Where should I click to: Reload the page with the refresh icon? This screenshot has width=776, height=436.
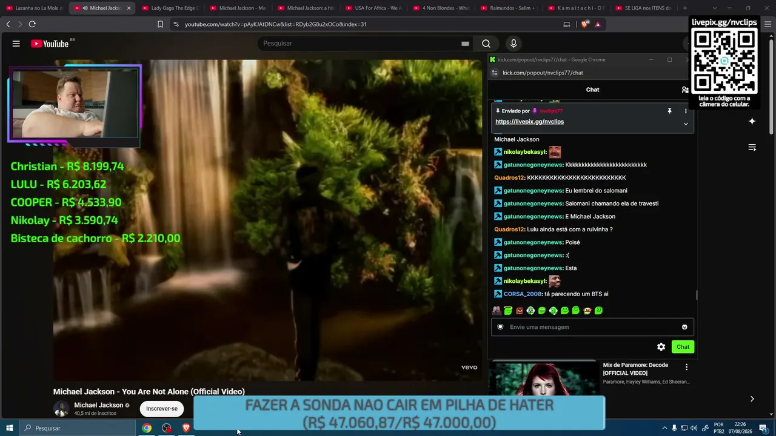point(32,24)
